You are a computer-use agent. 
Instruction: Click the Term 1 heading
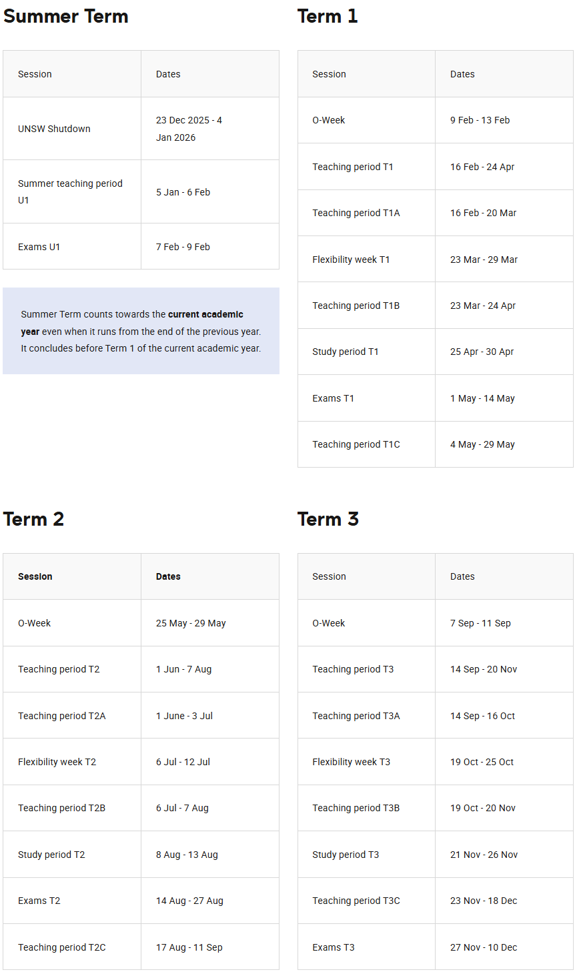tap(328, 17)
